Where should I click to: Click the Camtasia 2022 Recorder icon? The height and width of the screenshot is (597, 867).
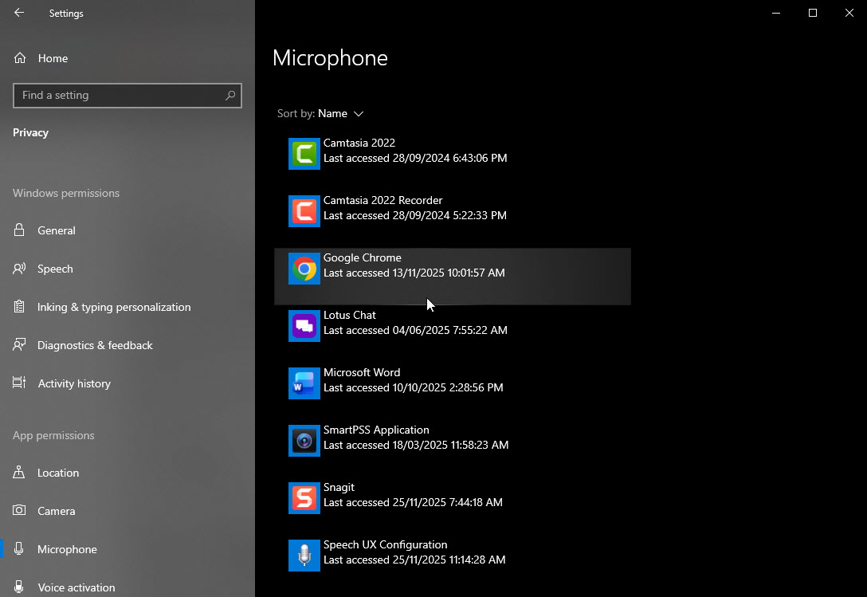coord(304,211)
